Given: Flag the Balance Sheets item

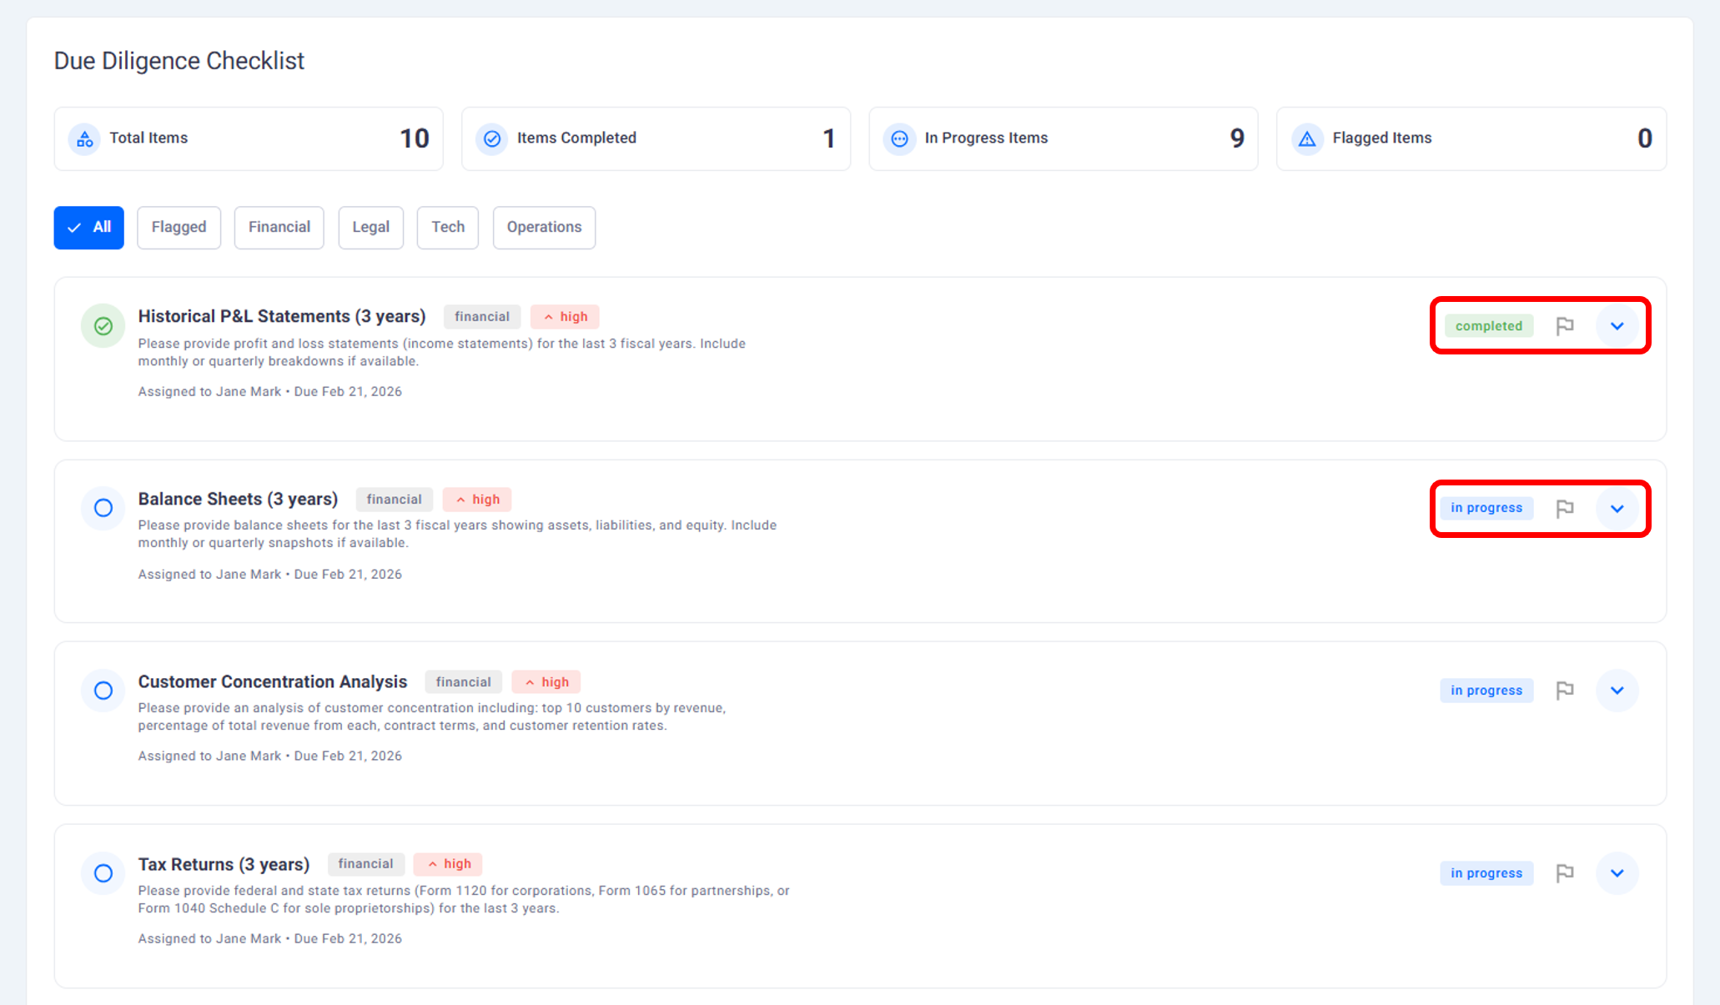Looking at the screenshot, I should (1565, 509).
